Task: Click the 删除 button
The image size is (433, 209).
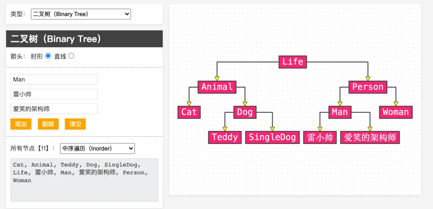Action: [x=48, y=124]
